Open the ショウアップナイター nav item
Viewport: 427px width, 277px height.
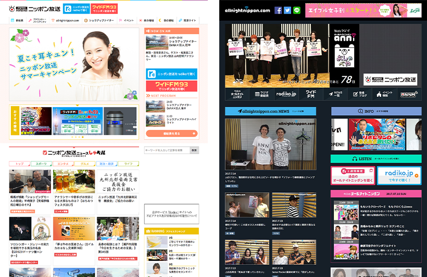pos(99,20)
